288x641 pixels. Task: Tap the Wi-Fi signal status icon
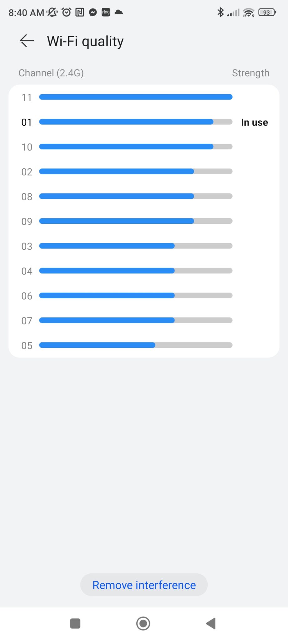(249, 12)
